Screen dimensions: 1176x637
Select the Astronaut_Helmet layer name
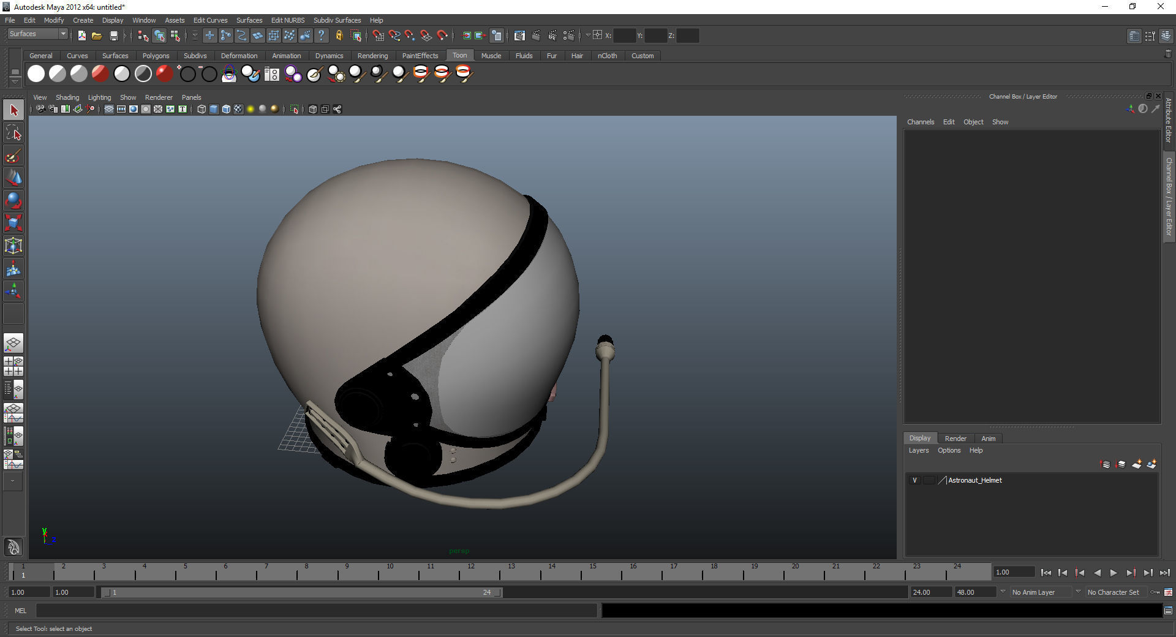click(x=974, y=480)
